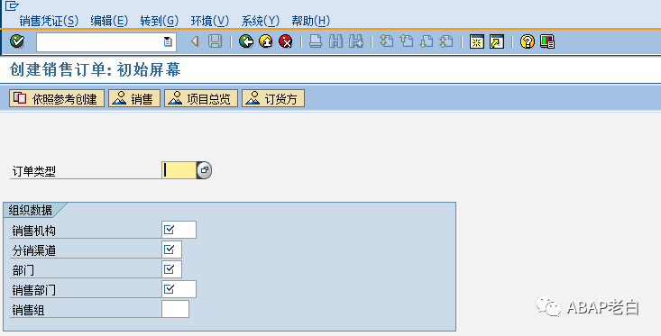Click the yellow Help question mark icon
The width and height of the screenshot is (661, 336).
[528, 41]
